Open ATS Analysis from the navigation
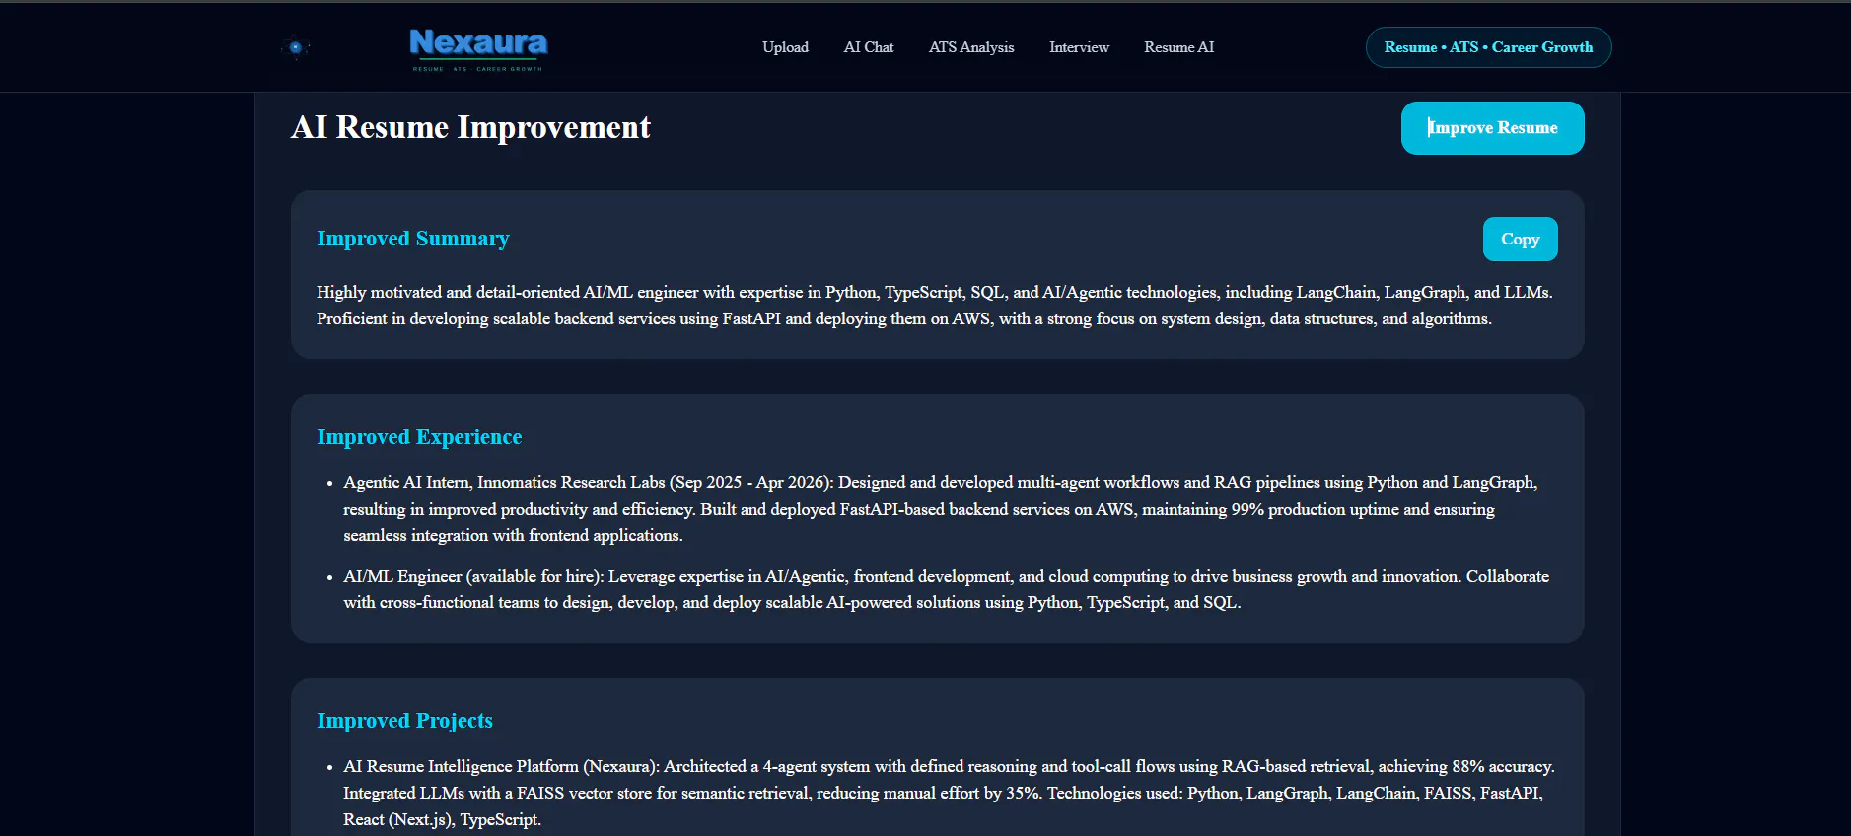Image resolution: width=1851 pixels, height=836 pixels. click(x=971, y=47)
